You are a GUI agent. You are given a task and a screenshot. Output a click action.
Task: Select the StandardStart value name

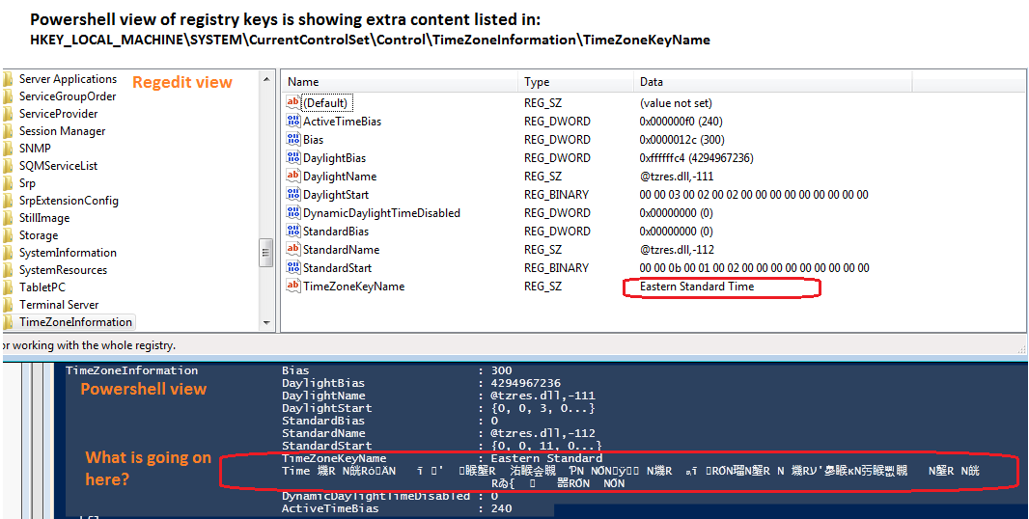coord(337,268)
